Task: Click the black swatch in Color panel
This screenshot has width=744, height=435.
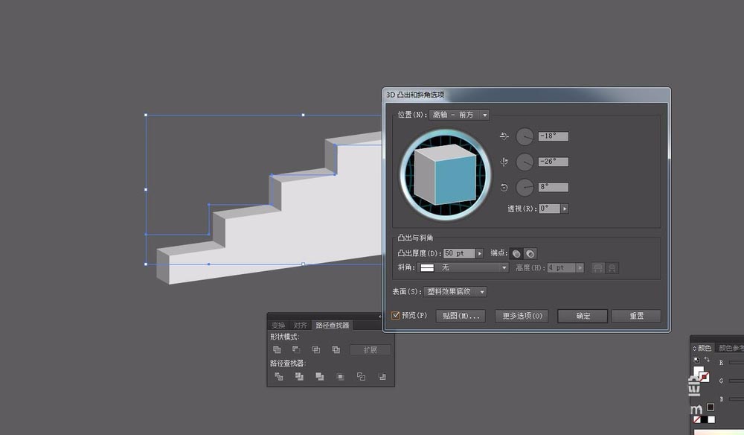Action: tap(704, 420)
